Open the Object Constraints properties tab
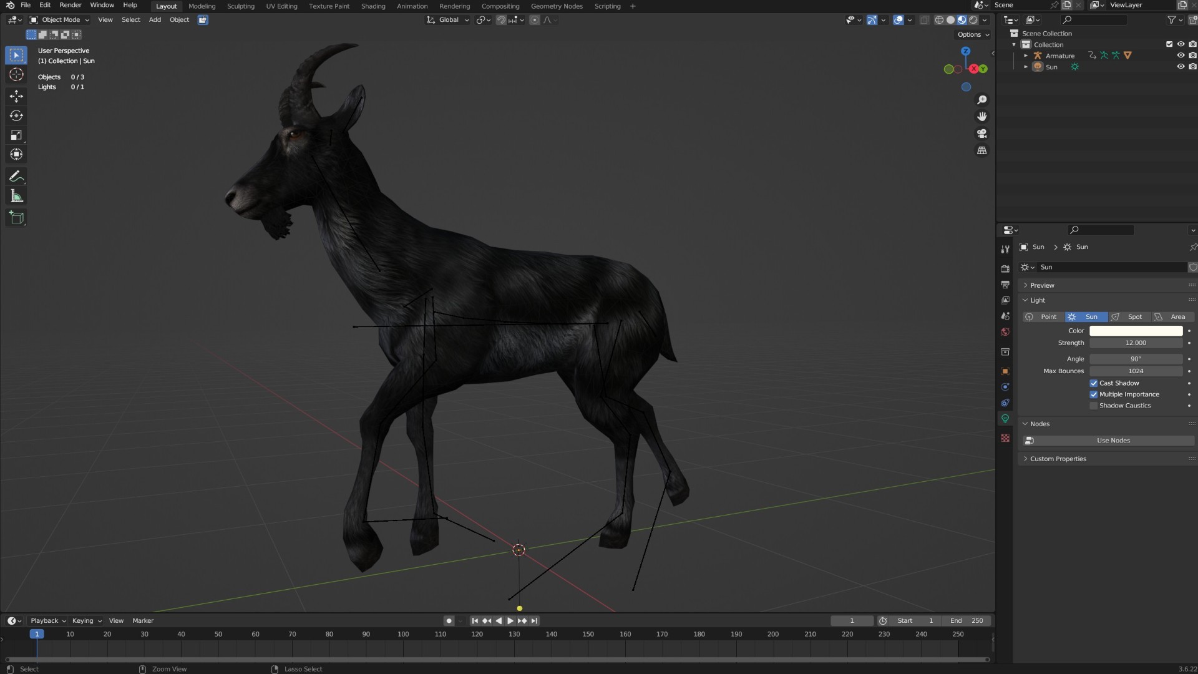 pos(1005,403)
